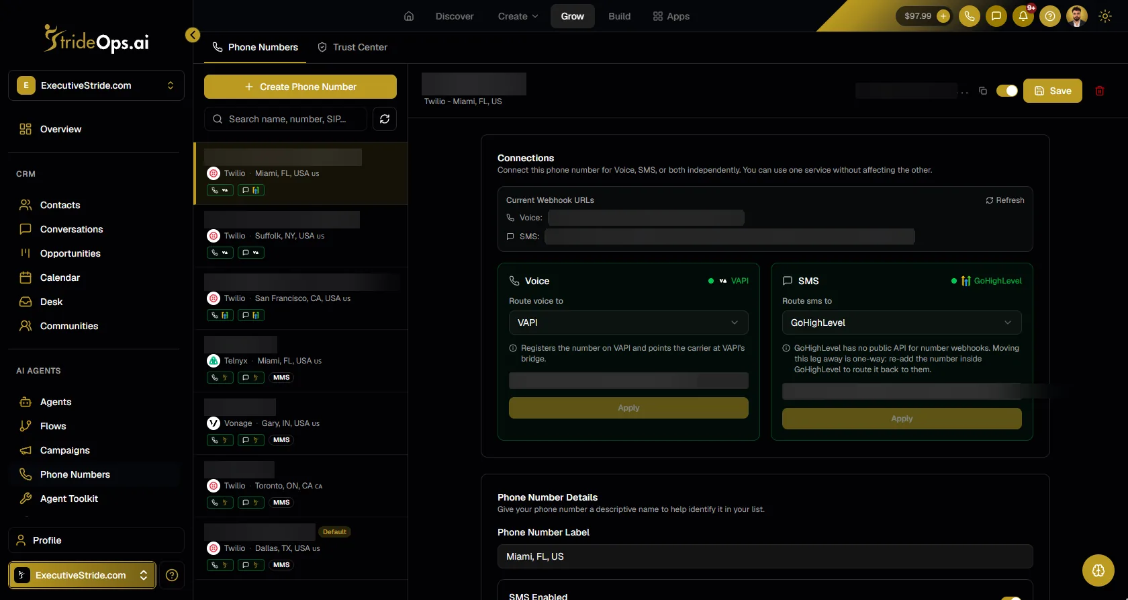Add funds with the plus icon beside $97.99
This screenshot has height=600, width=1128.
click(x=943, y=16)
